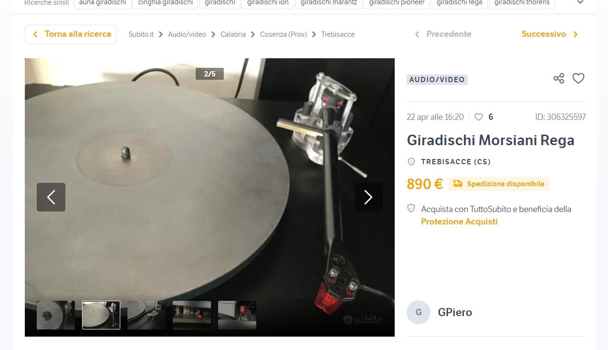Click the location pin next to Trebisacce
The width and height of the screenshot is (608, 350).
point(411,162)
